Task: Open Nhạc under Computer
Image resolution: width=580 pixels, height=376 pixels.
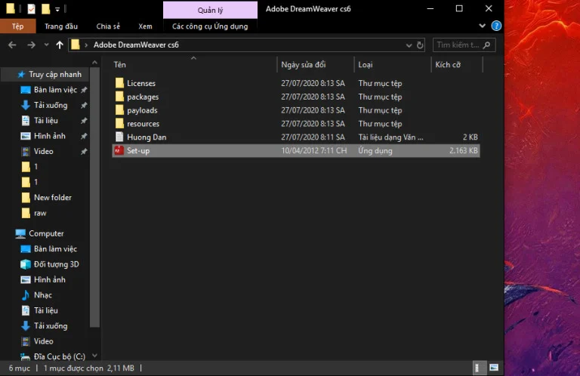Action: point(43,295)
